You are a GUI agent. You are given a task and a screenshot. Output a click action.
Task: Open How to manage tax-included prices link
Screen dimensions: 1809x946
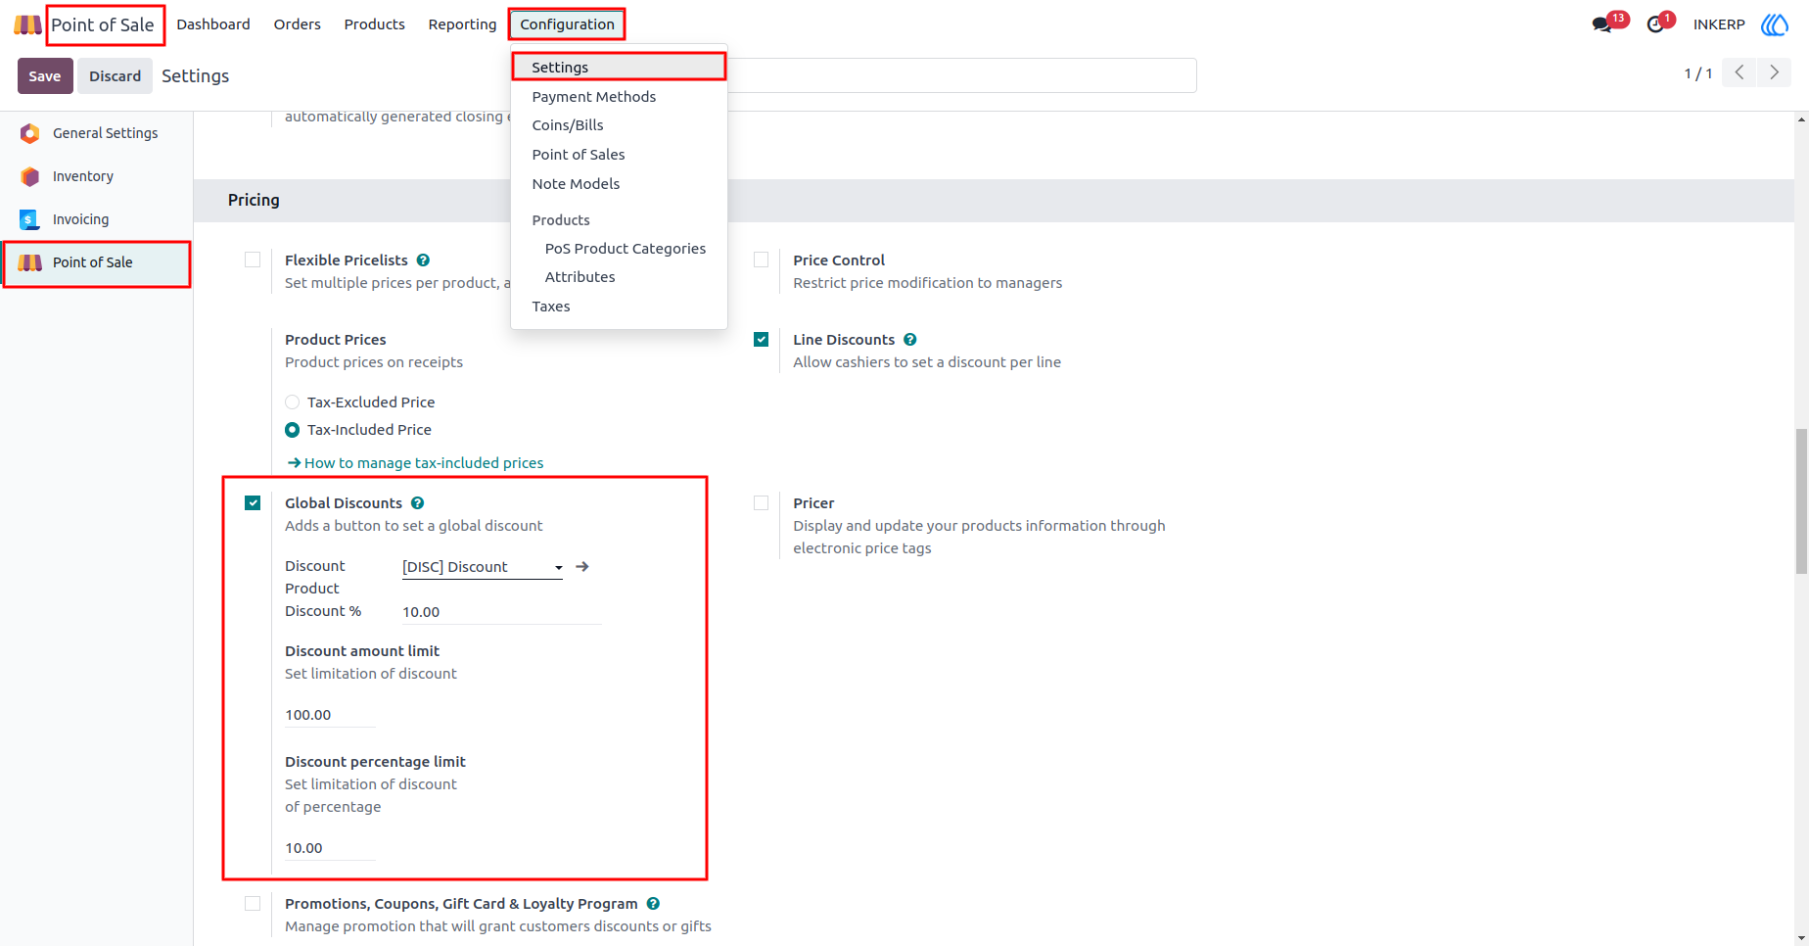click(415, 463)
